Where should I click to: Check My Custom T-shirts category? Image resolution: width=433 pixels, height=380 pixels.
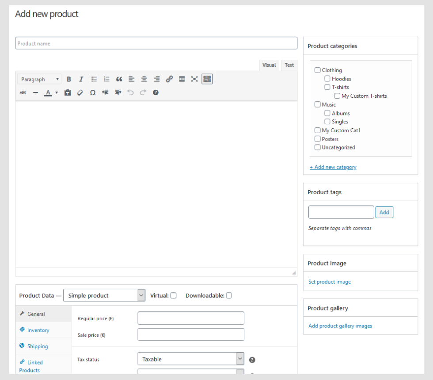[337, 96]
